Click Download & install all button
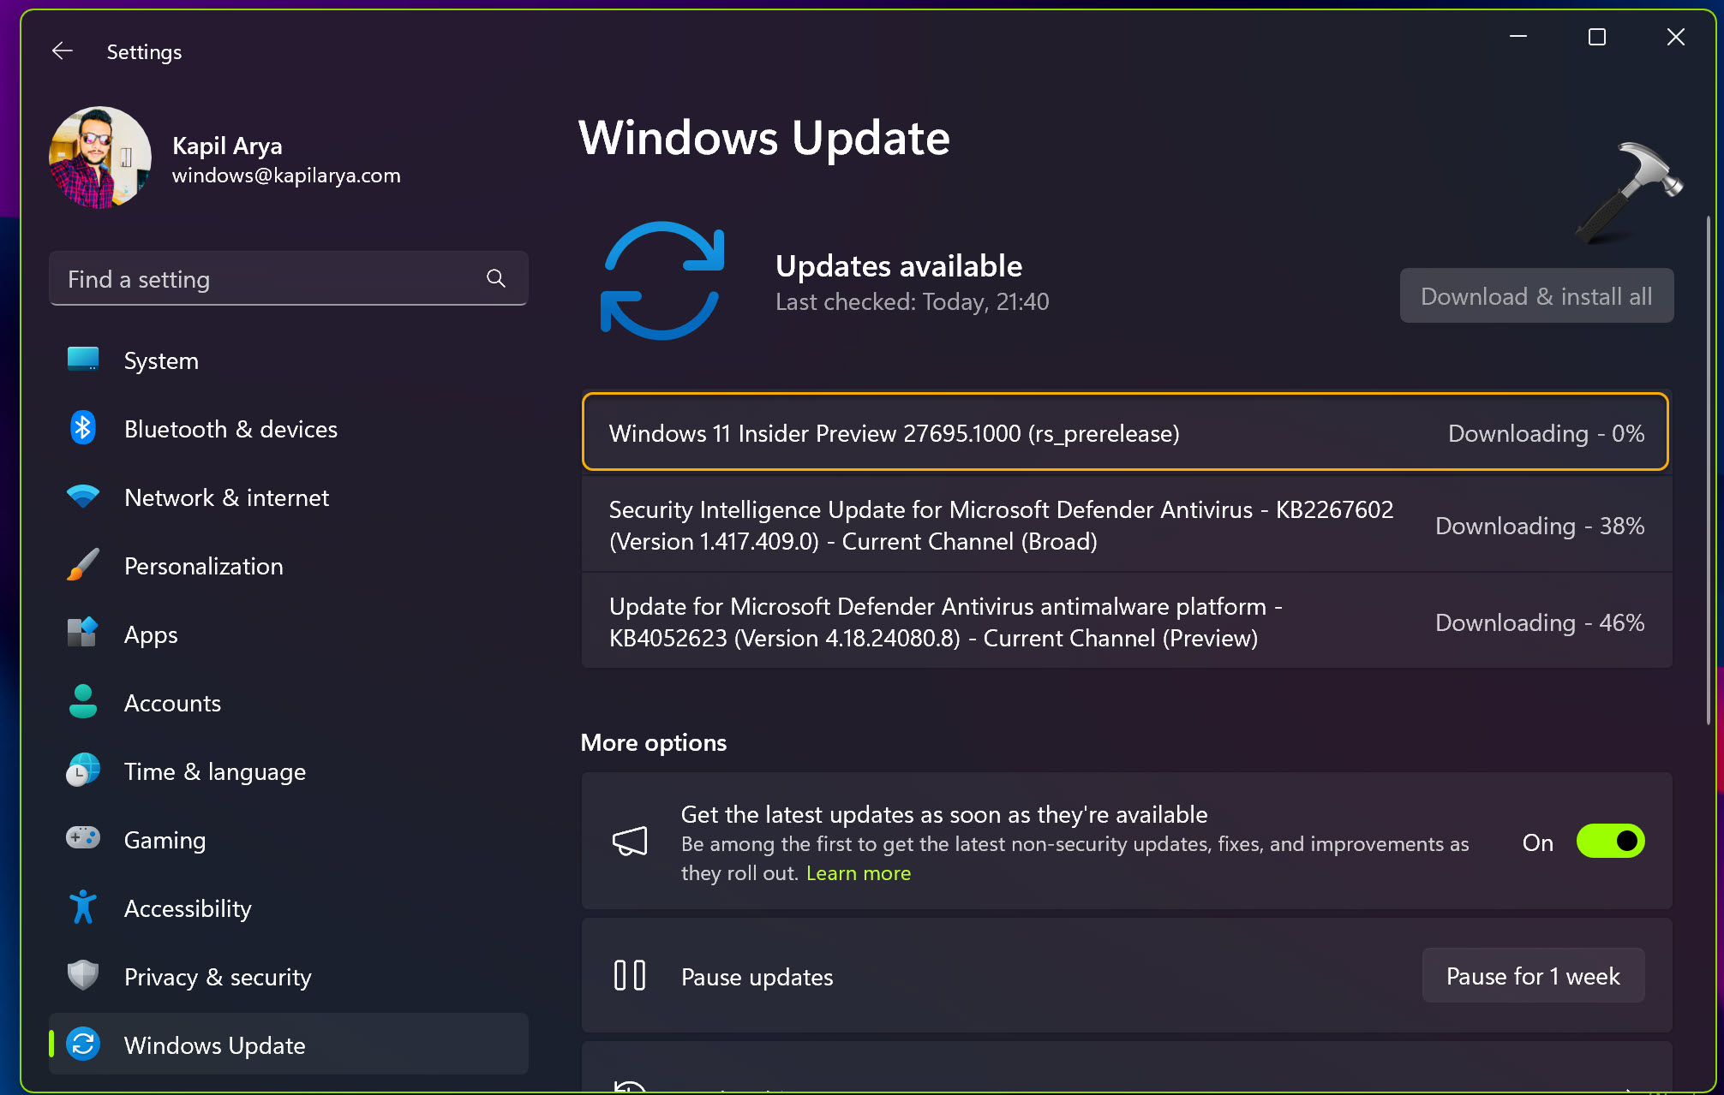Viewport: 1724px width, 1095px height. [1536, 296]
